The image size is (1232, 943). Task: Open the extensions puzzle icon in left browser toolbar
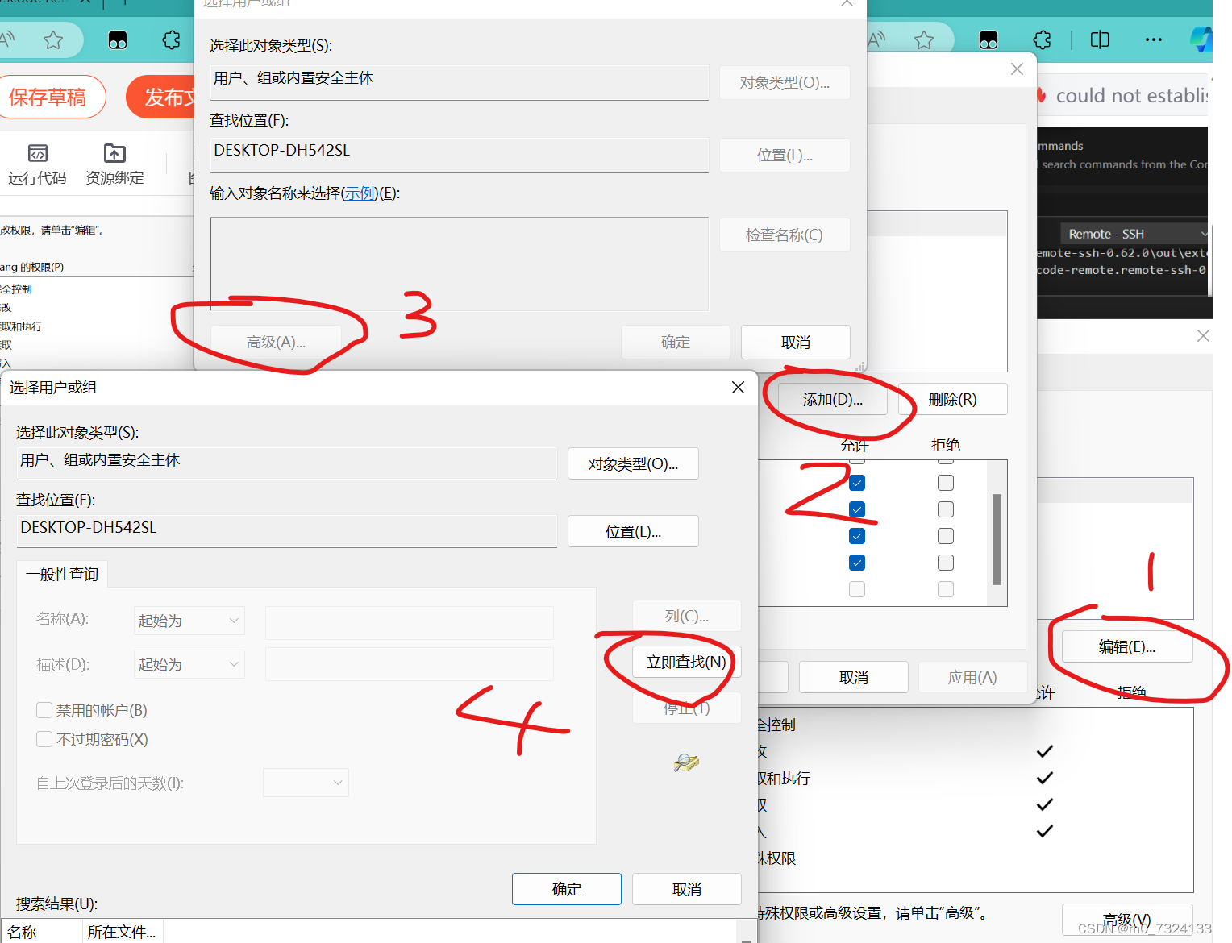pos(172,40)
